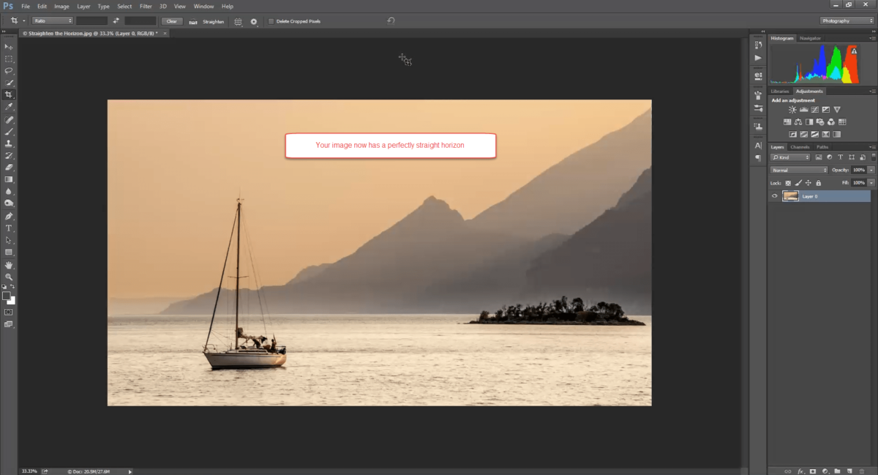The image size is (878, 475).
Task: Select the Eyedropper tool
Action: 9,107
